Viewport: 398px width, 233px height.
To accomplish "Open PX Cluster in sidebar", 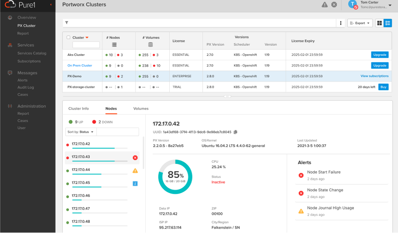I will (26, 25).
